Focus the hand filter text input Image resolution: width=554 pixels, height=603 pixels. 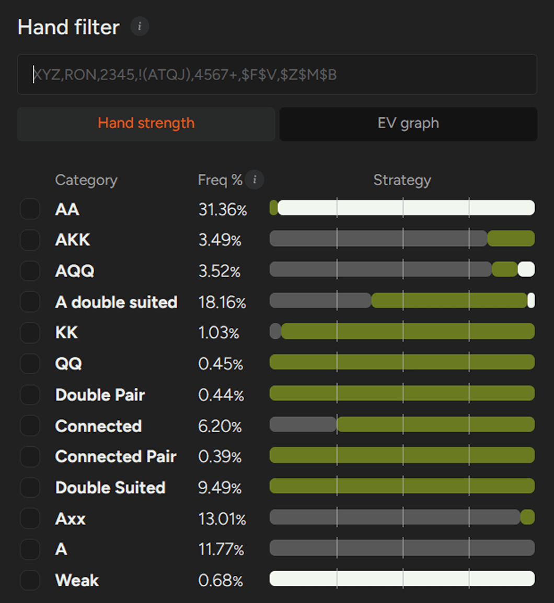coord(277,75)
